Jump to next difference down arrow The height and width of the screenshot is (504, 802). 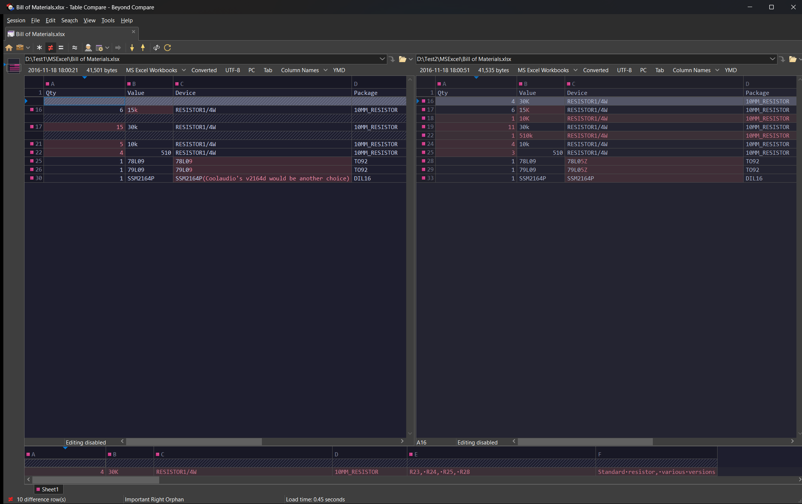pos(132,48)
